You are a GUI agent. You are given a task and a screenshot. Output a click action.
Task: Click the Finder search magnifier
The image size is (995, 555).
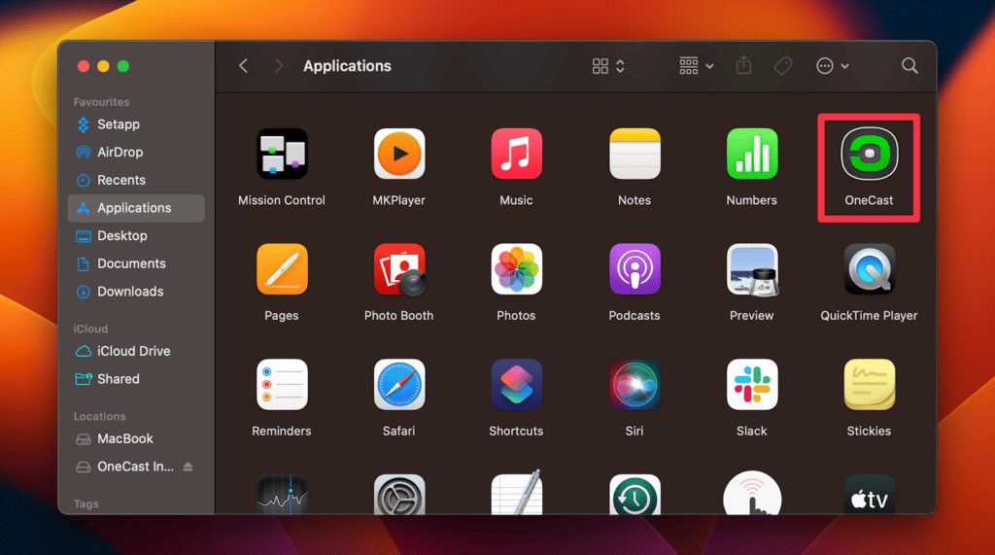point(909,65)
